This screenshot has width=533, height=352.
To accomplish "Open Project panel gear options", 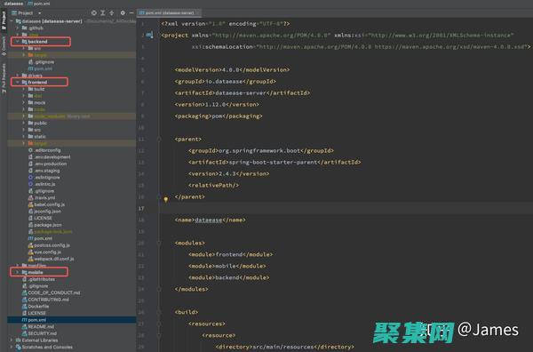I will pyautogui.click(x=123, y=13).
